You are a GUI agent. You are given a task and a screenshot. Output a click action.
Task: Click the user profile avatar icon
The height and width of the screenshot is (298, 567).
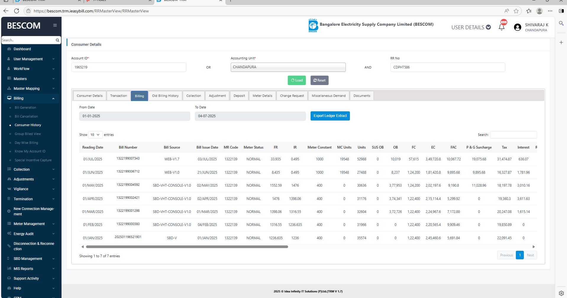pos(517,27)
